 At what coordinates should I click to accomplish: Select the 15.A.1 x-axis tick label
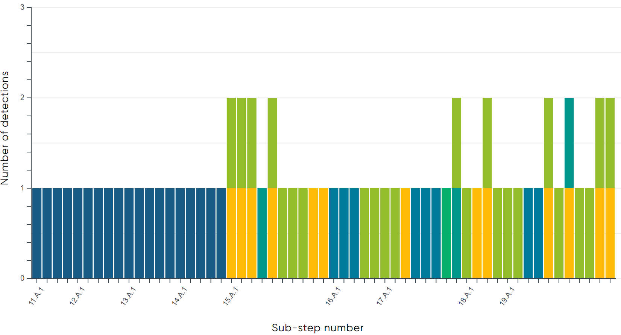(x=231, y=296)
